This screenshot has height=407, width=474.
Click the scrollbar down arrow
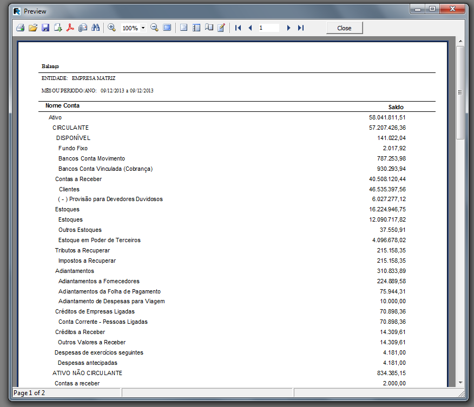(460, 383)
